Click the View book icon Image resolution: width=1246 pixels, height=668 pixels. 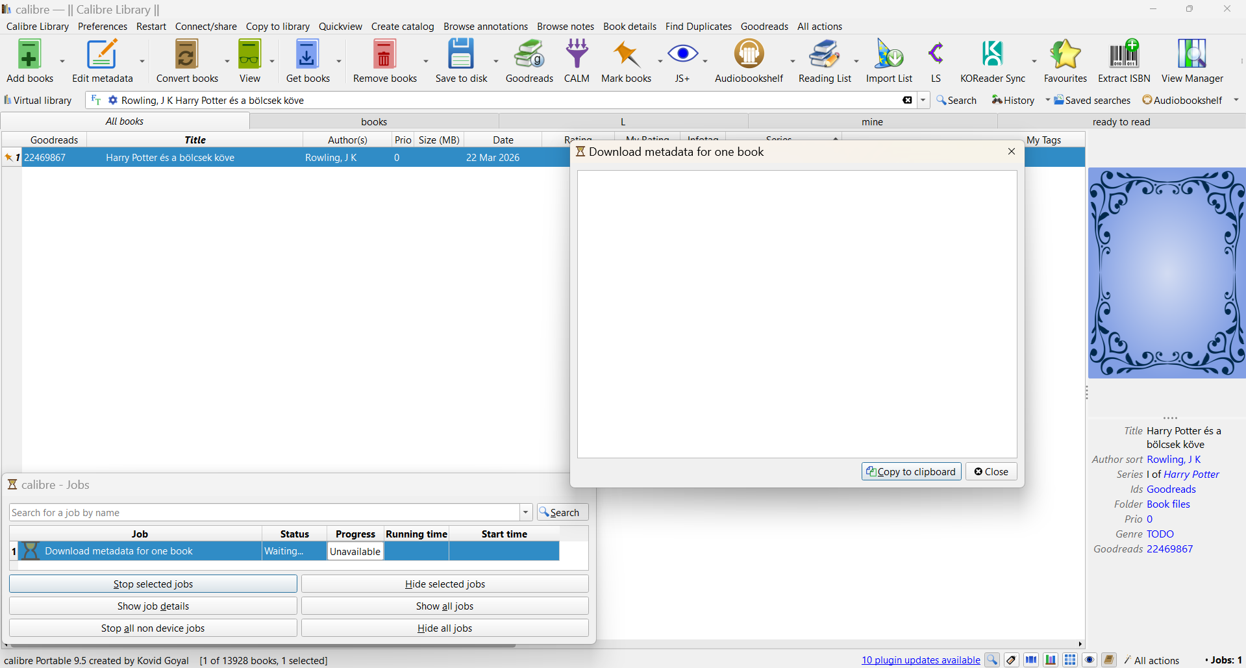(249, 55)
